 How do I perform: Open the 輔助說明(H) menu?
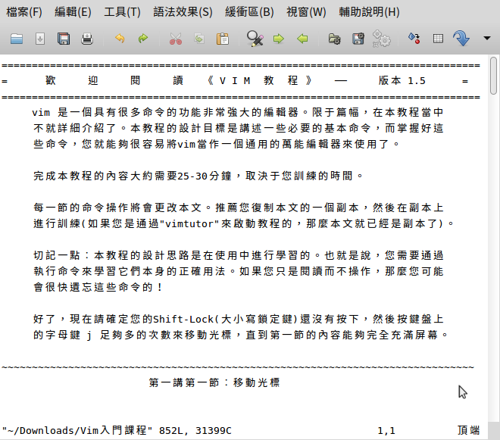tap(369, 12)
